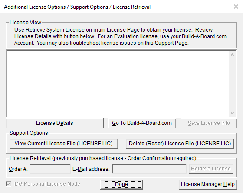Open the Go To Build-A-Board.com link button
The width and height of the screenshot is (243, 193).
(x=142, y=123)
